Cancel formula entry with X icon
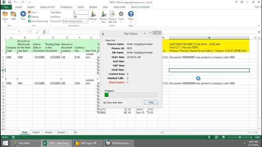This screenshot has width=262, height=147. pyautogui.click(x=30, y=32)
